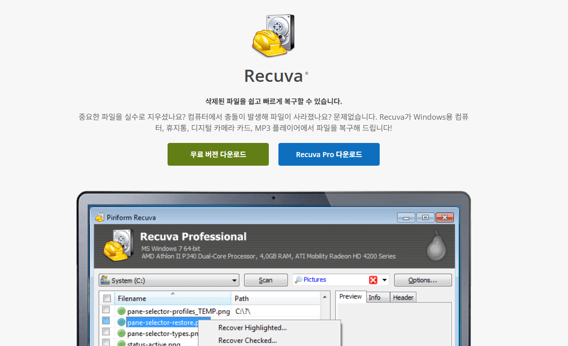This screenshot has height=346, width=568.
Task: Toggle the select-all checkbox in Filename header
Action: 107,299
